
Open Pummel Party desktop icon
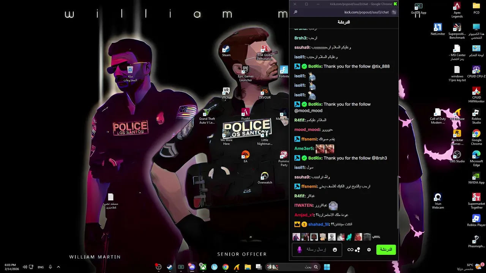284,158
